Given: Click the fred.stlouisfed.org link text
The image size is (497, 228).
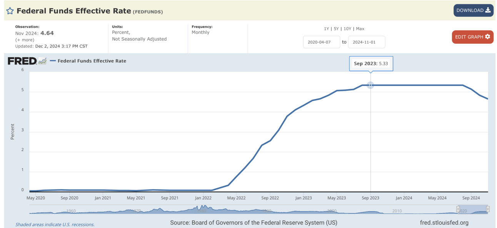Looking at the screenshot, I should click(444, 223).
